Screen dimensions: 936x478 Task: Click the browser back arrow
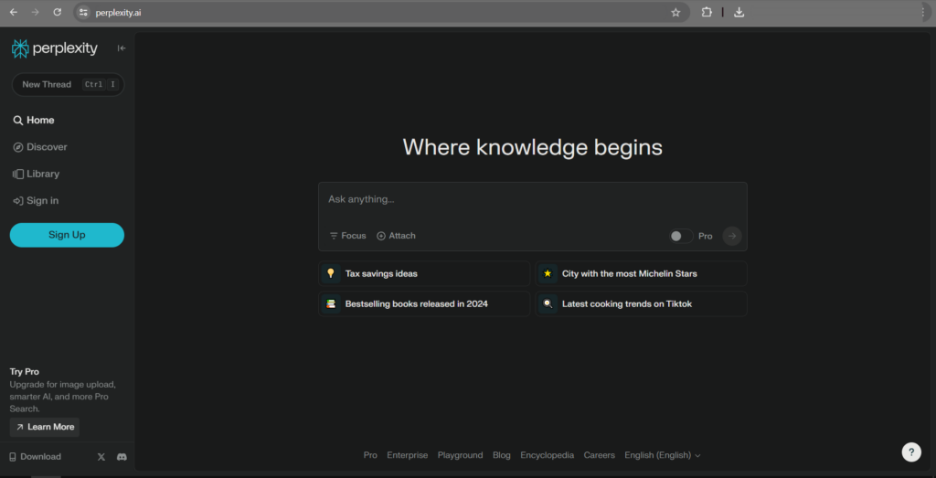pos(13,12)
